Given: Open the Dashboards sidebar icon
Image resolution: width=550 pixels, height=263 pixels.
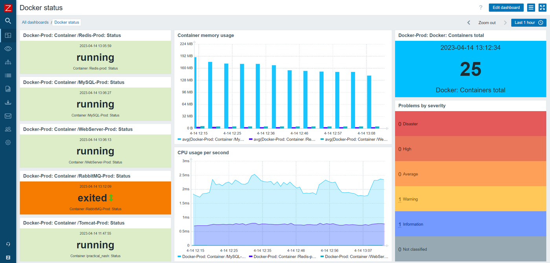Looking at the screenshot, I should pos(8,35).
